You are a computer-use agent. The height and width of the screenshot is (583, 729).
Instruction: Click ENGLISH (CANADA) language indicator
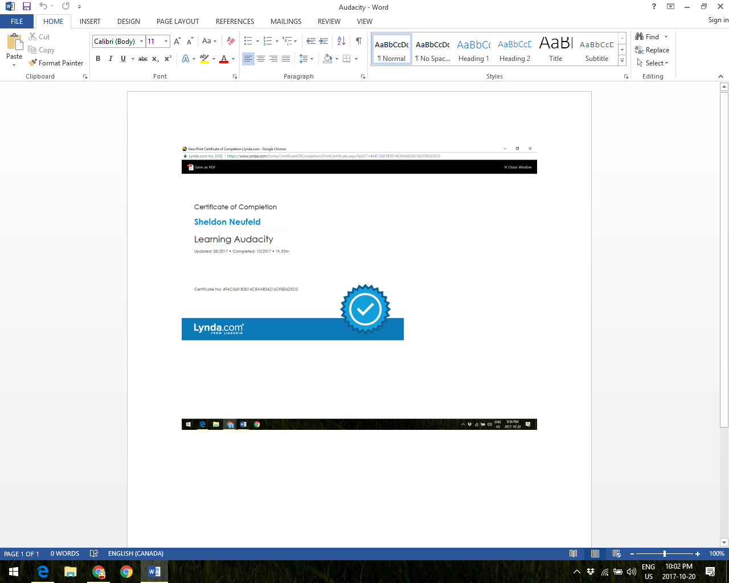(x=136, y=553)
